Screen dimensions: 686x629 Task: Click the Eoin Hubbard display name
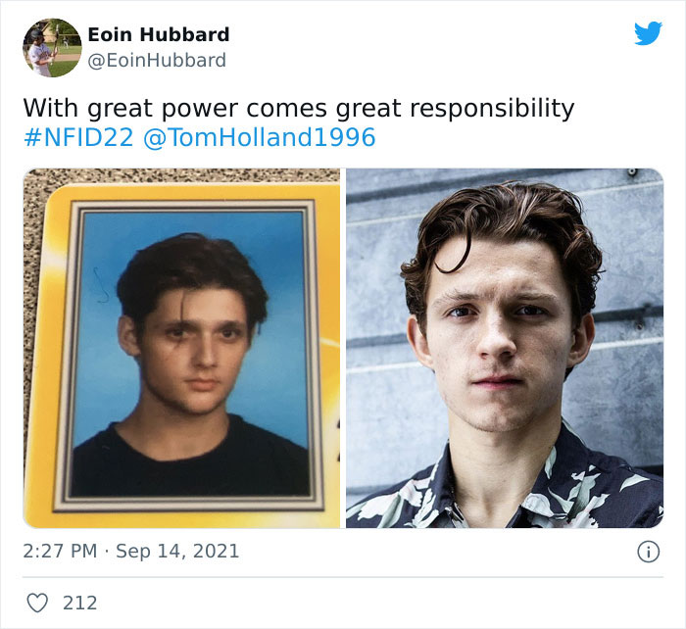pos(159,34)
